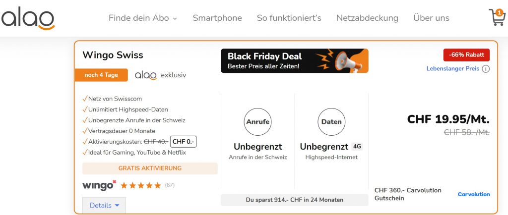Click the Gratis Aktivierung banner
This screenshot has width=508, height=215.
tap(150, 168)
